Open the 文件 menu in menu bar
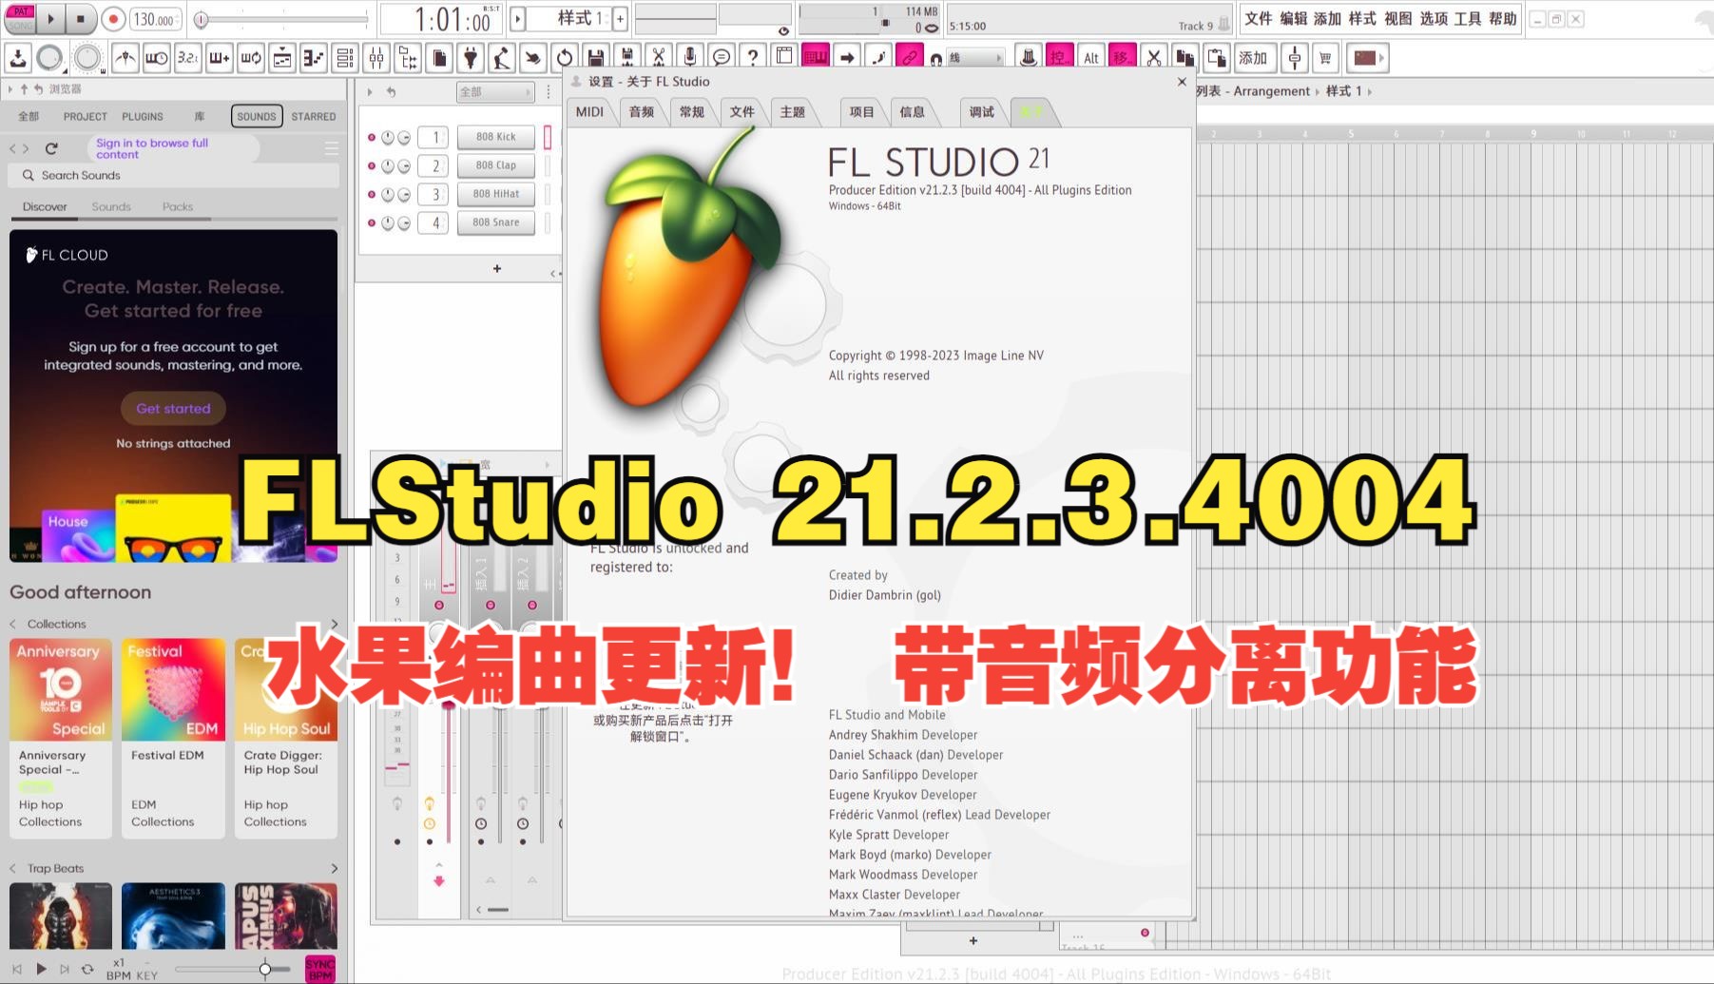This screenshot has height=984, width=1714. point(1258,18)
